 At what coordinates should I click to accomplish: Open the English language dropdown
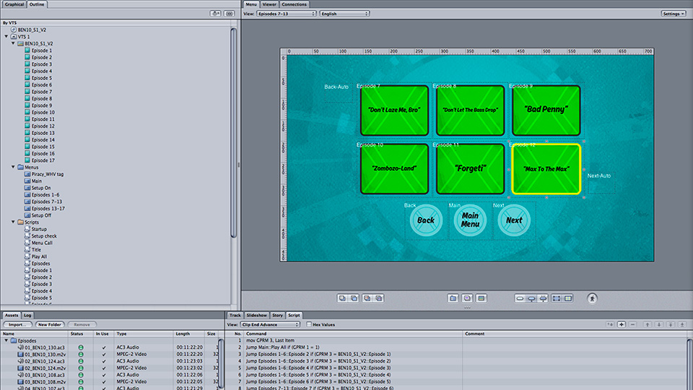coord(344,14)
